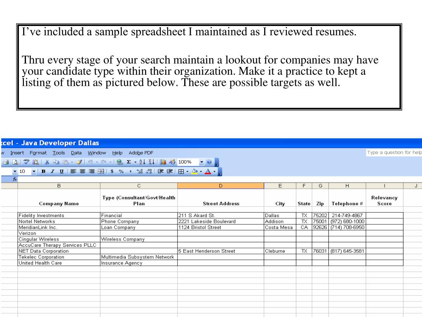Open the Help menu
This screenshot has width=422, height=317.
(117, 153)
